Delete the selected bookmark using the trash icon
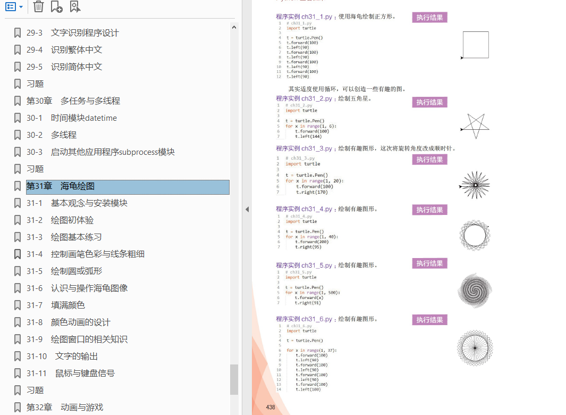Image resolution: width=566 pixels, height=415 pixels. click(37, 7)
